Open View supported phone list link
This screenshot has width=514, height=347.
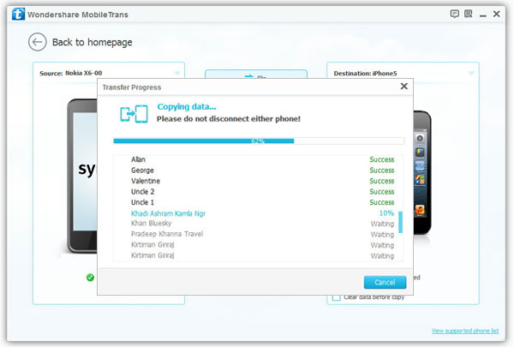tap(465, 331)
